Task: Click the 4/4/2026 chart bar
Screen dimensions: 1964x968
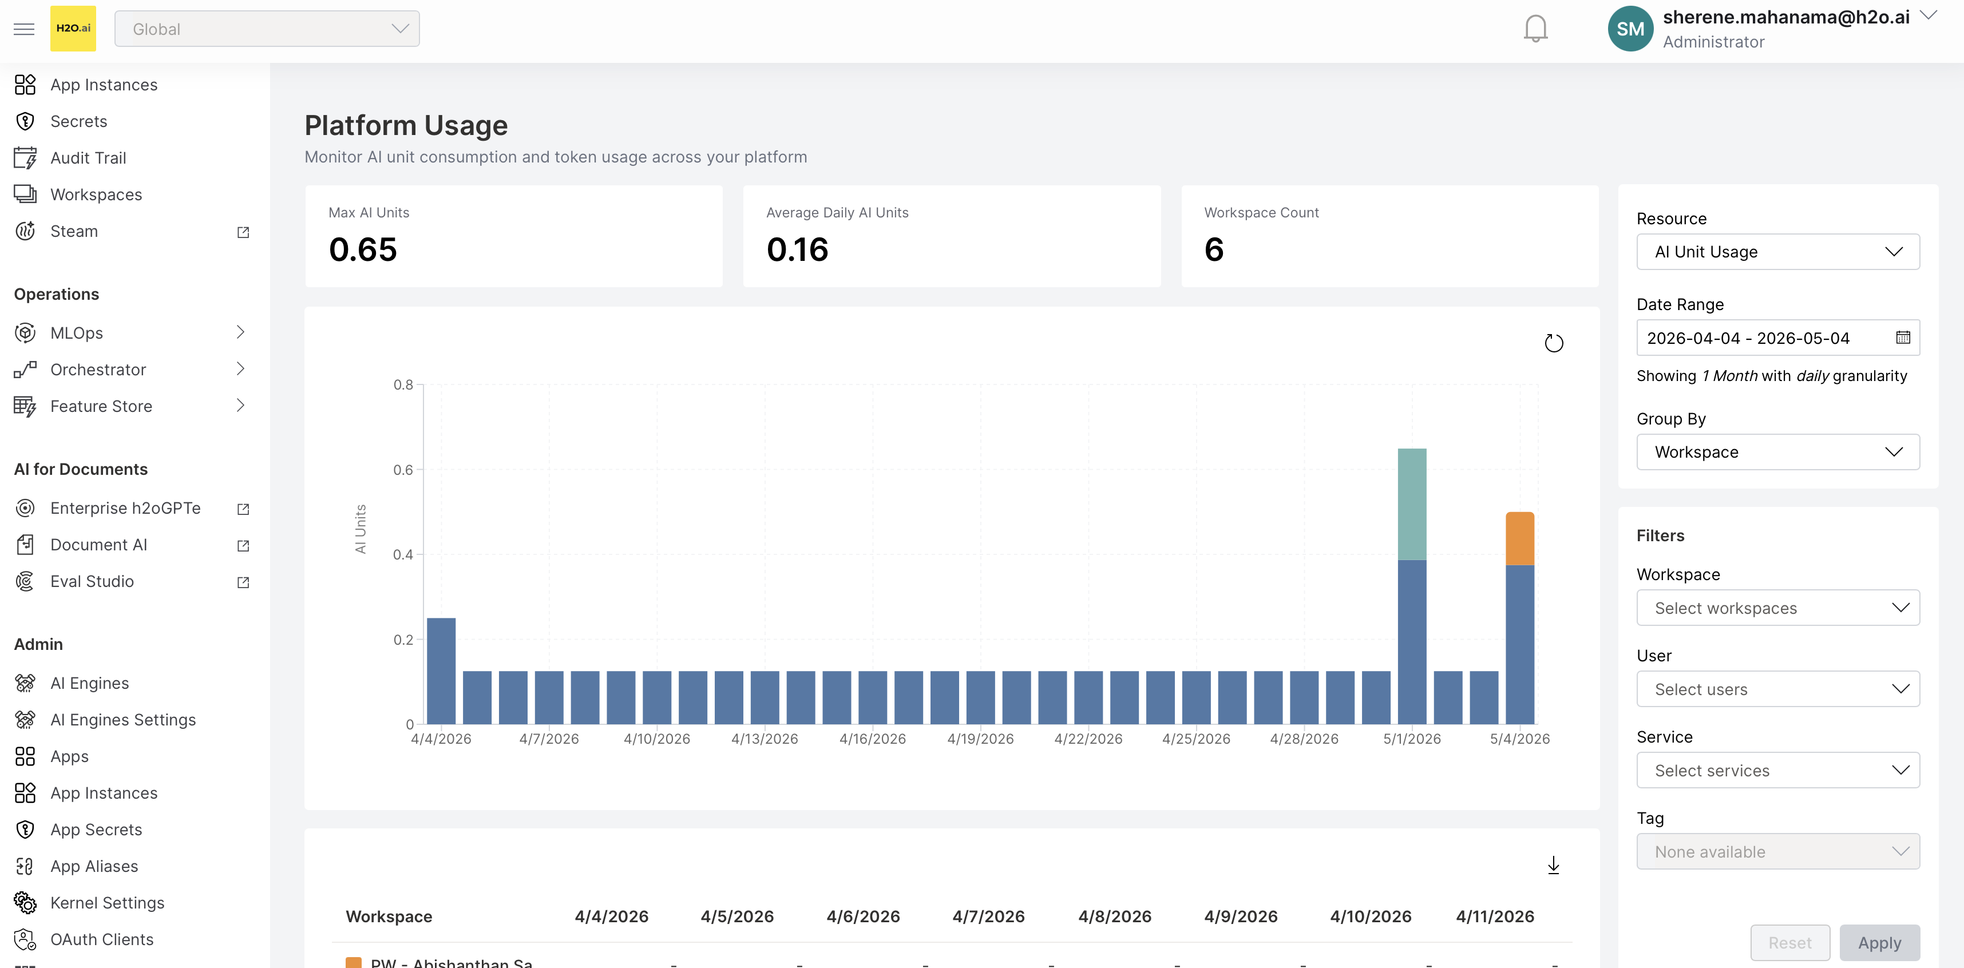Action: (x=441, y=671)
